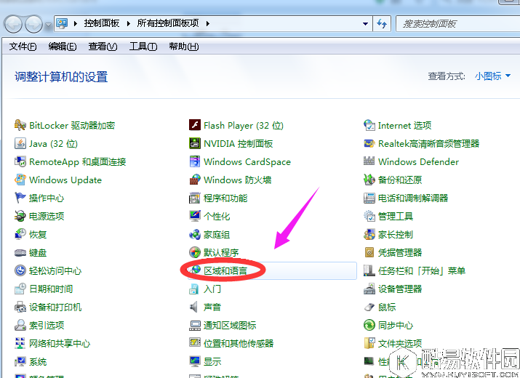The image size is (520, 378).
Task: Click the 声音 speaker icon
Action: pos(194,307)
